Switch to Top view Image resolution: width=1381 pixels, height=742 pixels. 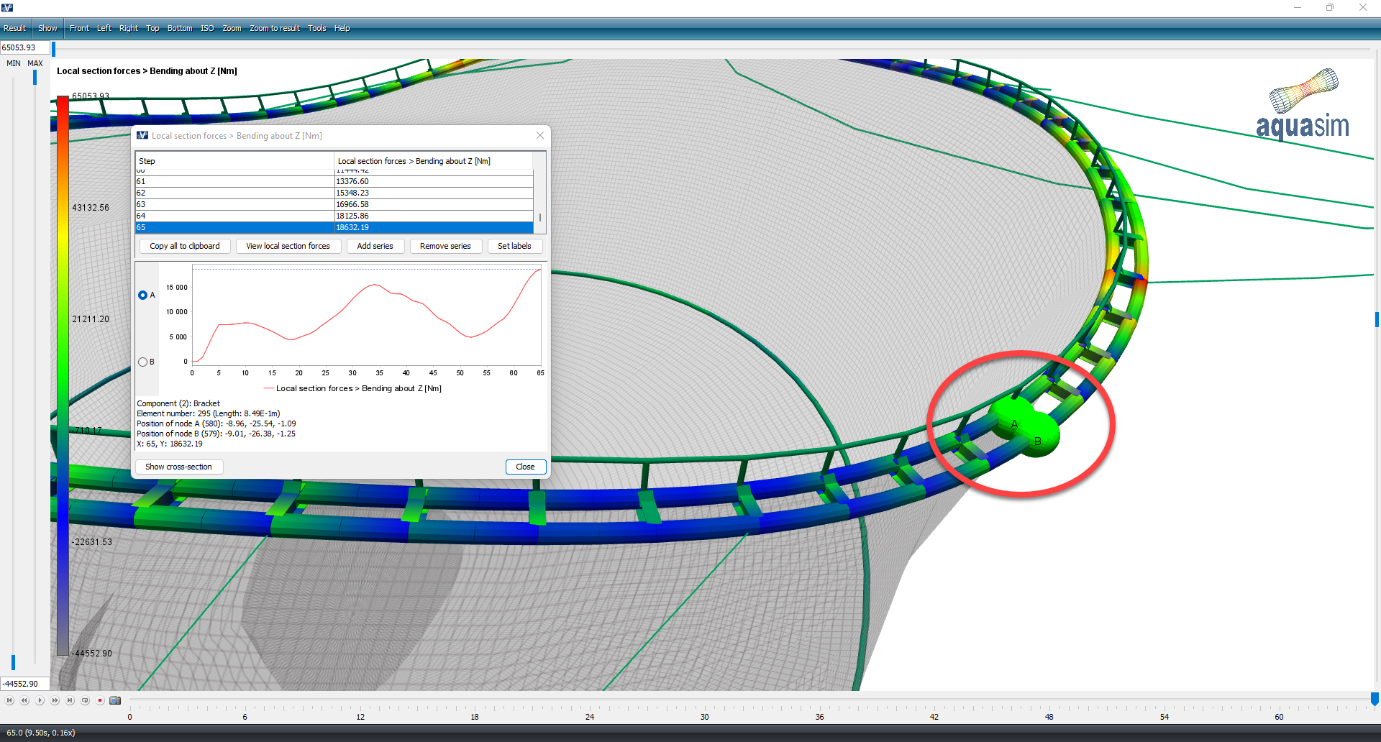pos(152,29)
